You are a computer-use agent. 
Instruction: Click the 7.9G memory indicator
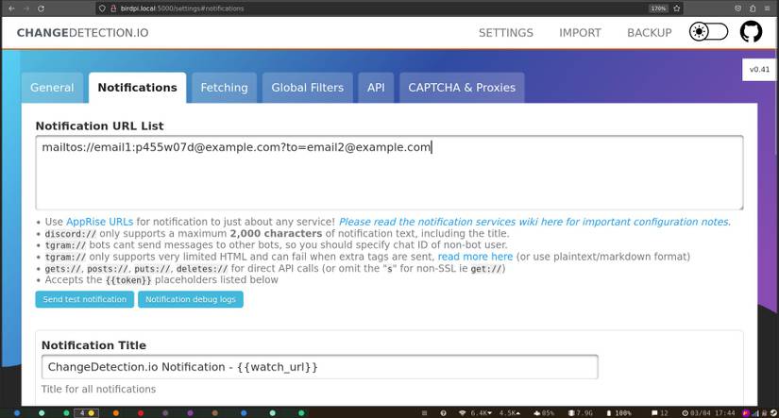click(x=581, y=413)
